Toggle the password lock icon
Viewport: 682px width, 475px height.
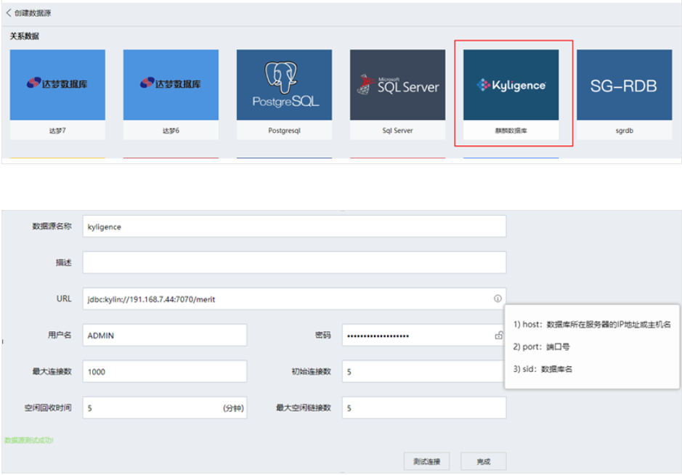[499, 336]
